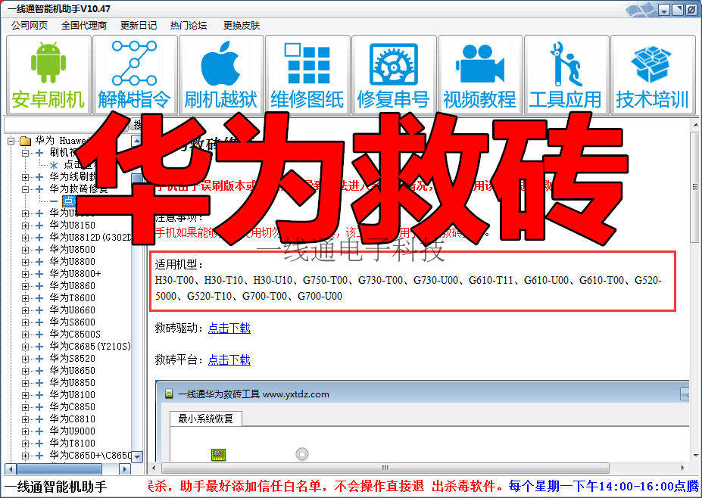Expand the 华为U8150 tree node
Image resolution: width=702 pixels, height=498 pixels.
[x=25, y=226]
